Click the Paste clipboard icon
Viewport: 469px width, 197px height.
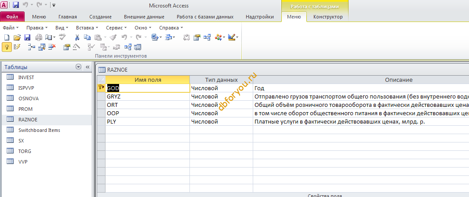point(98,37)
